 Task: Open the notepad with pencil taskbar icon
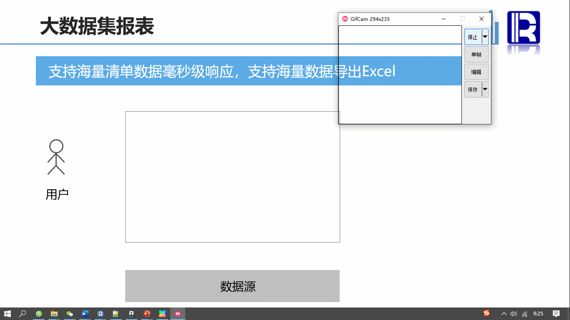116,314
